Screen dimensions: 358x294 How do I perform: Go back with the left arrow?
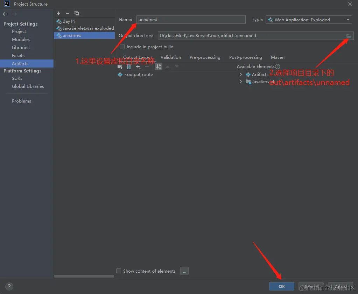coord(5,14)
